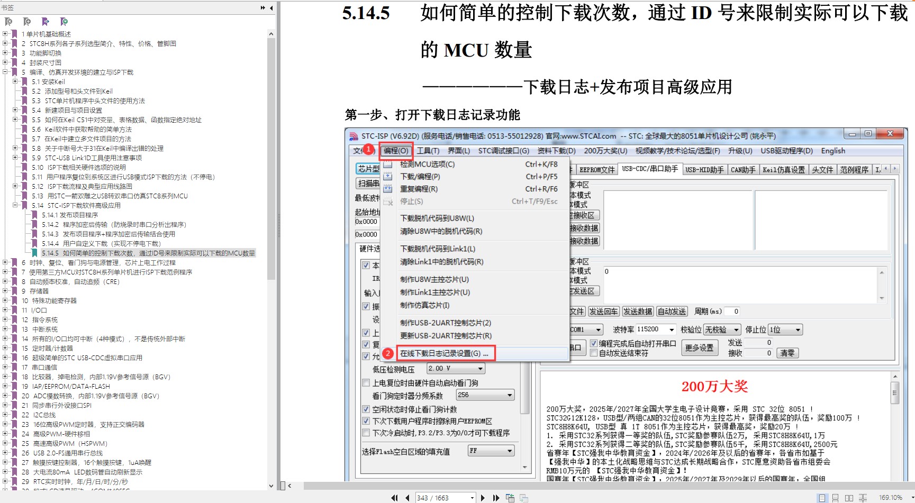The width and height of the screenshot is (915, 503).
Task: Toggle 上电复位时由硬件自动启动看门狗 checkbox in STC-ISP image
Action: tap(366, 383)
